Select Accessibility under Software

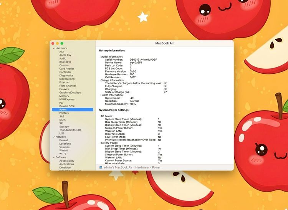click(x=67, y=160)
